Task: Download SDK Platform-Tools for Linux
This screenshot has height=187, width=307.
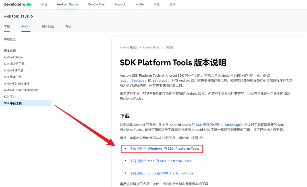Action: pos(161,173)
